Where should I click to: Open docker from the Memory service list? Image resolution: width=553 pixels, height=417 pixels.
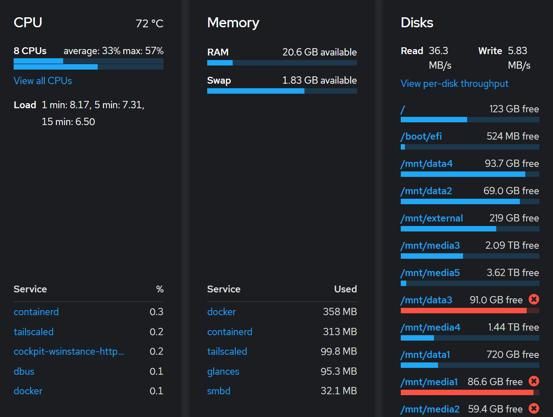221,311
